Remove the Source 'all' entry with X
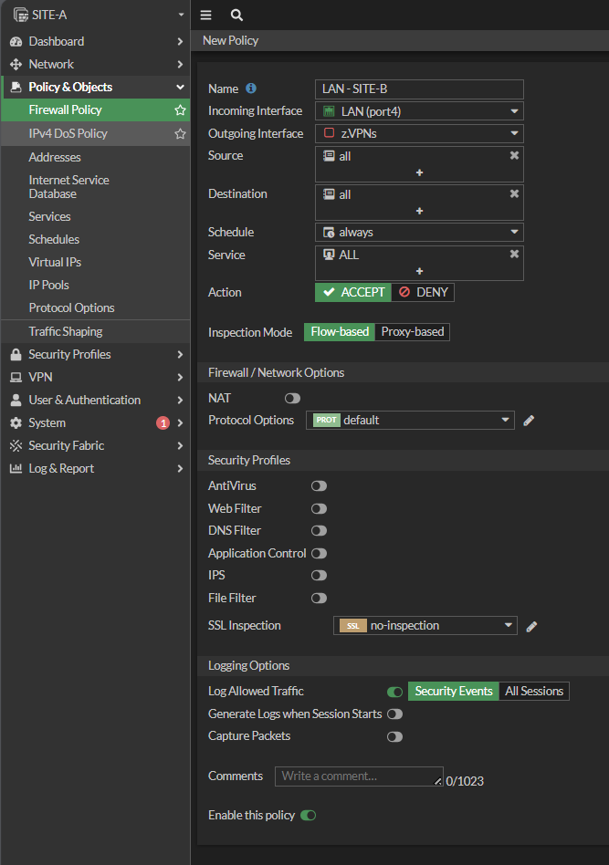Viewport: 609px width, 865px height. coord(514,156)
